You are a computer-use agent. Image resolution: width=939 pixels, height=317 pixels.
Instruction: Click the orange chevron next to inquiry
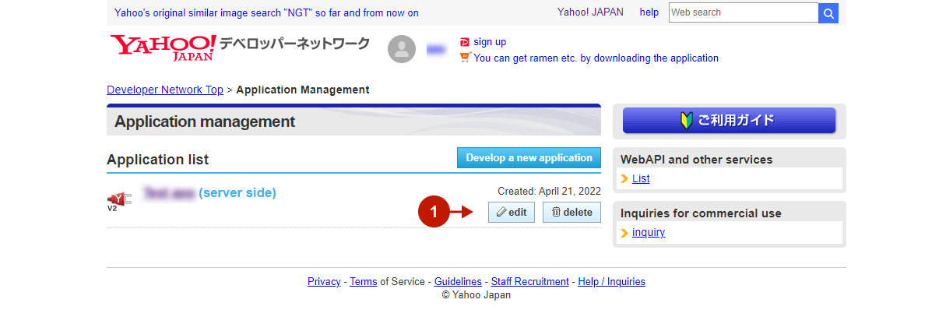624,233
